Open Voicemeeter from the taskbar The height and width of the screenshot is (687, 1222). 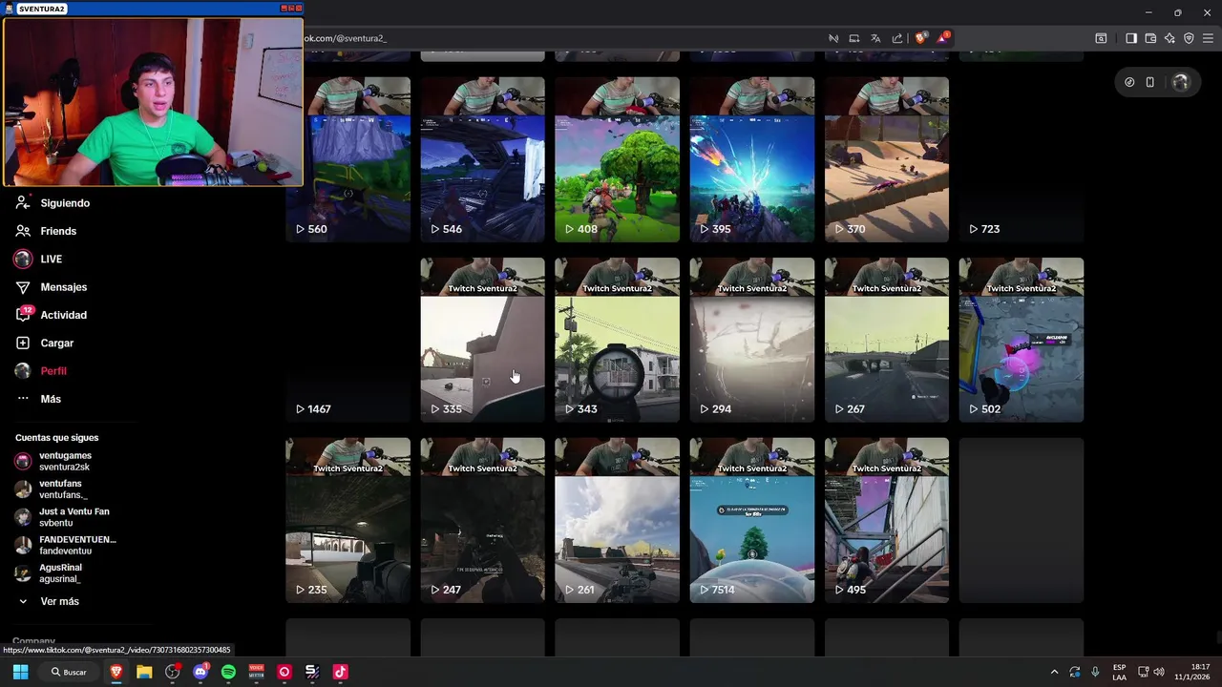point(256,672)
